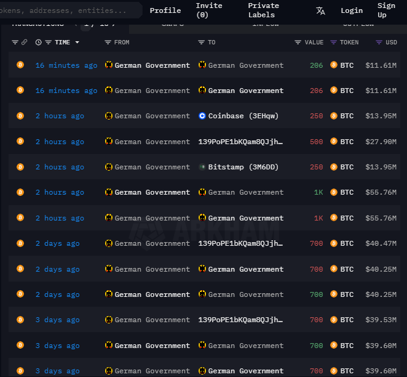407x377 pixels.
Task: Open the TIME column filter icon
Action: tap(49, 42)
